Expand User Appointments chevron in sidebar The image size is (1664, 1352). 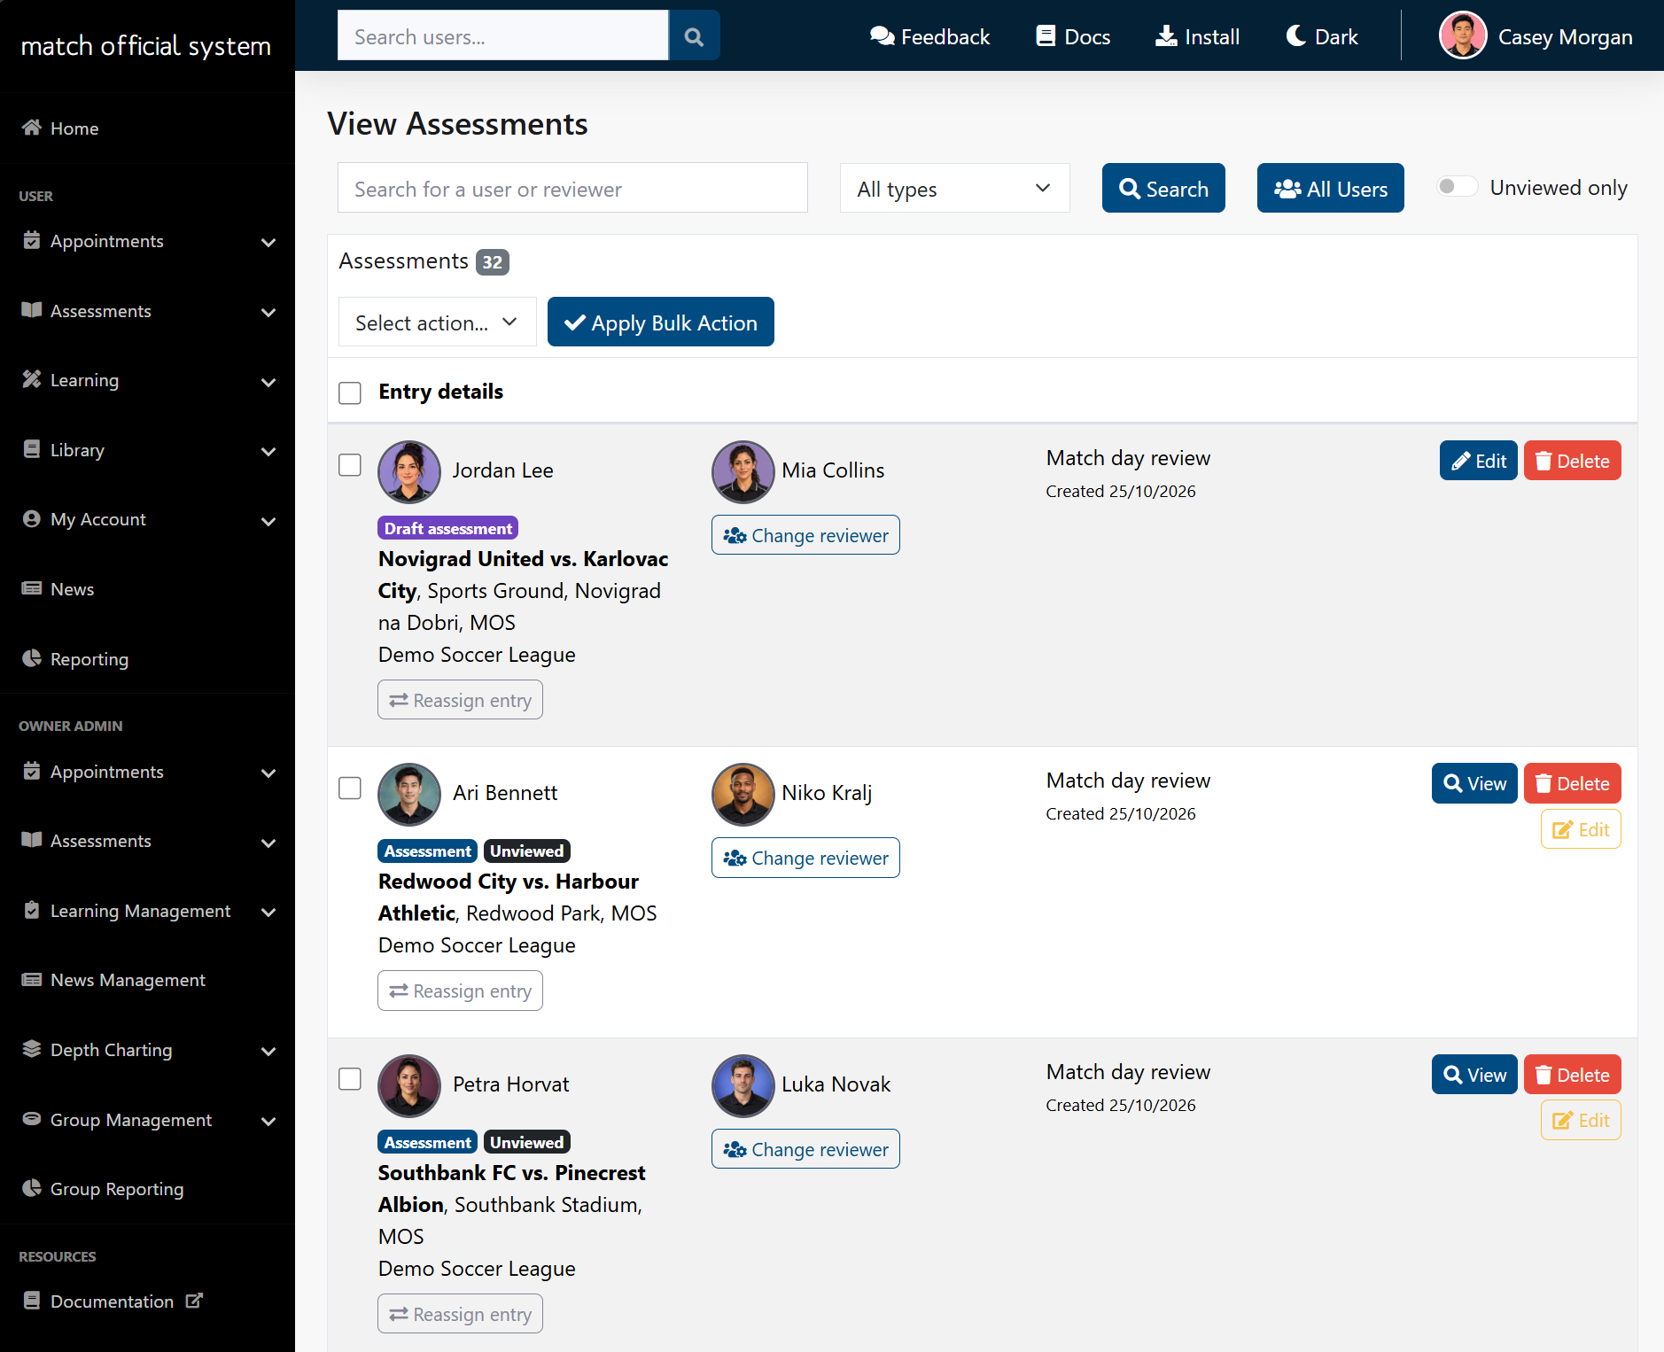coord(268,242)
